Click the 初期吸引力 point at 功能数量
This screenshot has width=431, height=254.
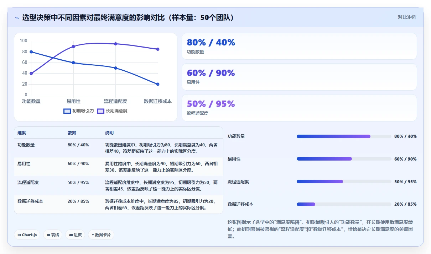click(31, 52)
